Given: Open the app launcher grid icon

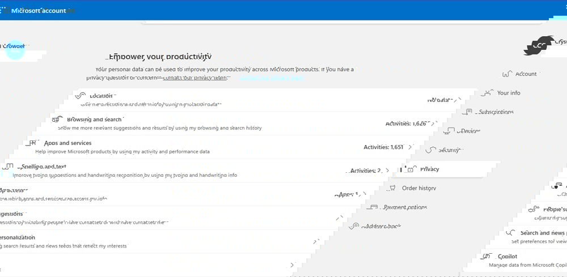Looking at the screenshot, I should point(2,10).
